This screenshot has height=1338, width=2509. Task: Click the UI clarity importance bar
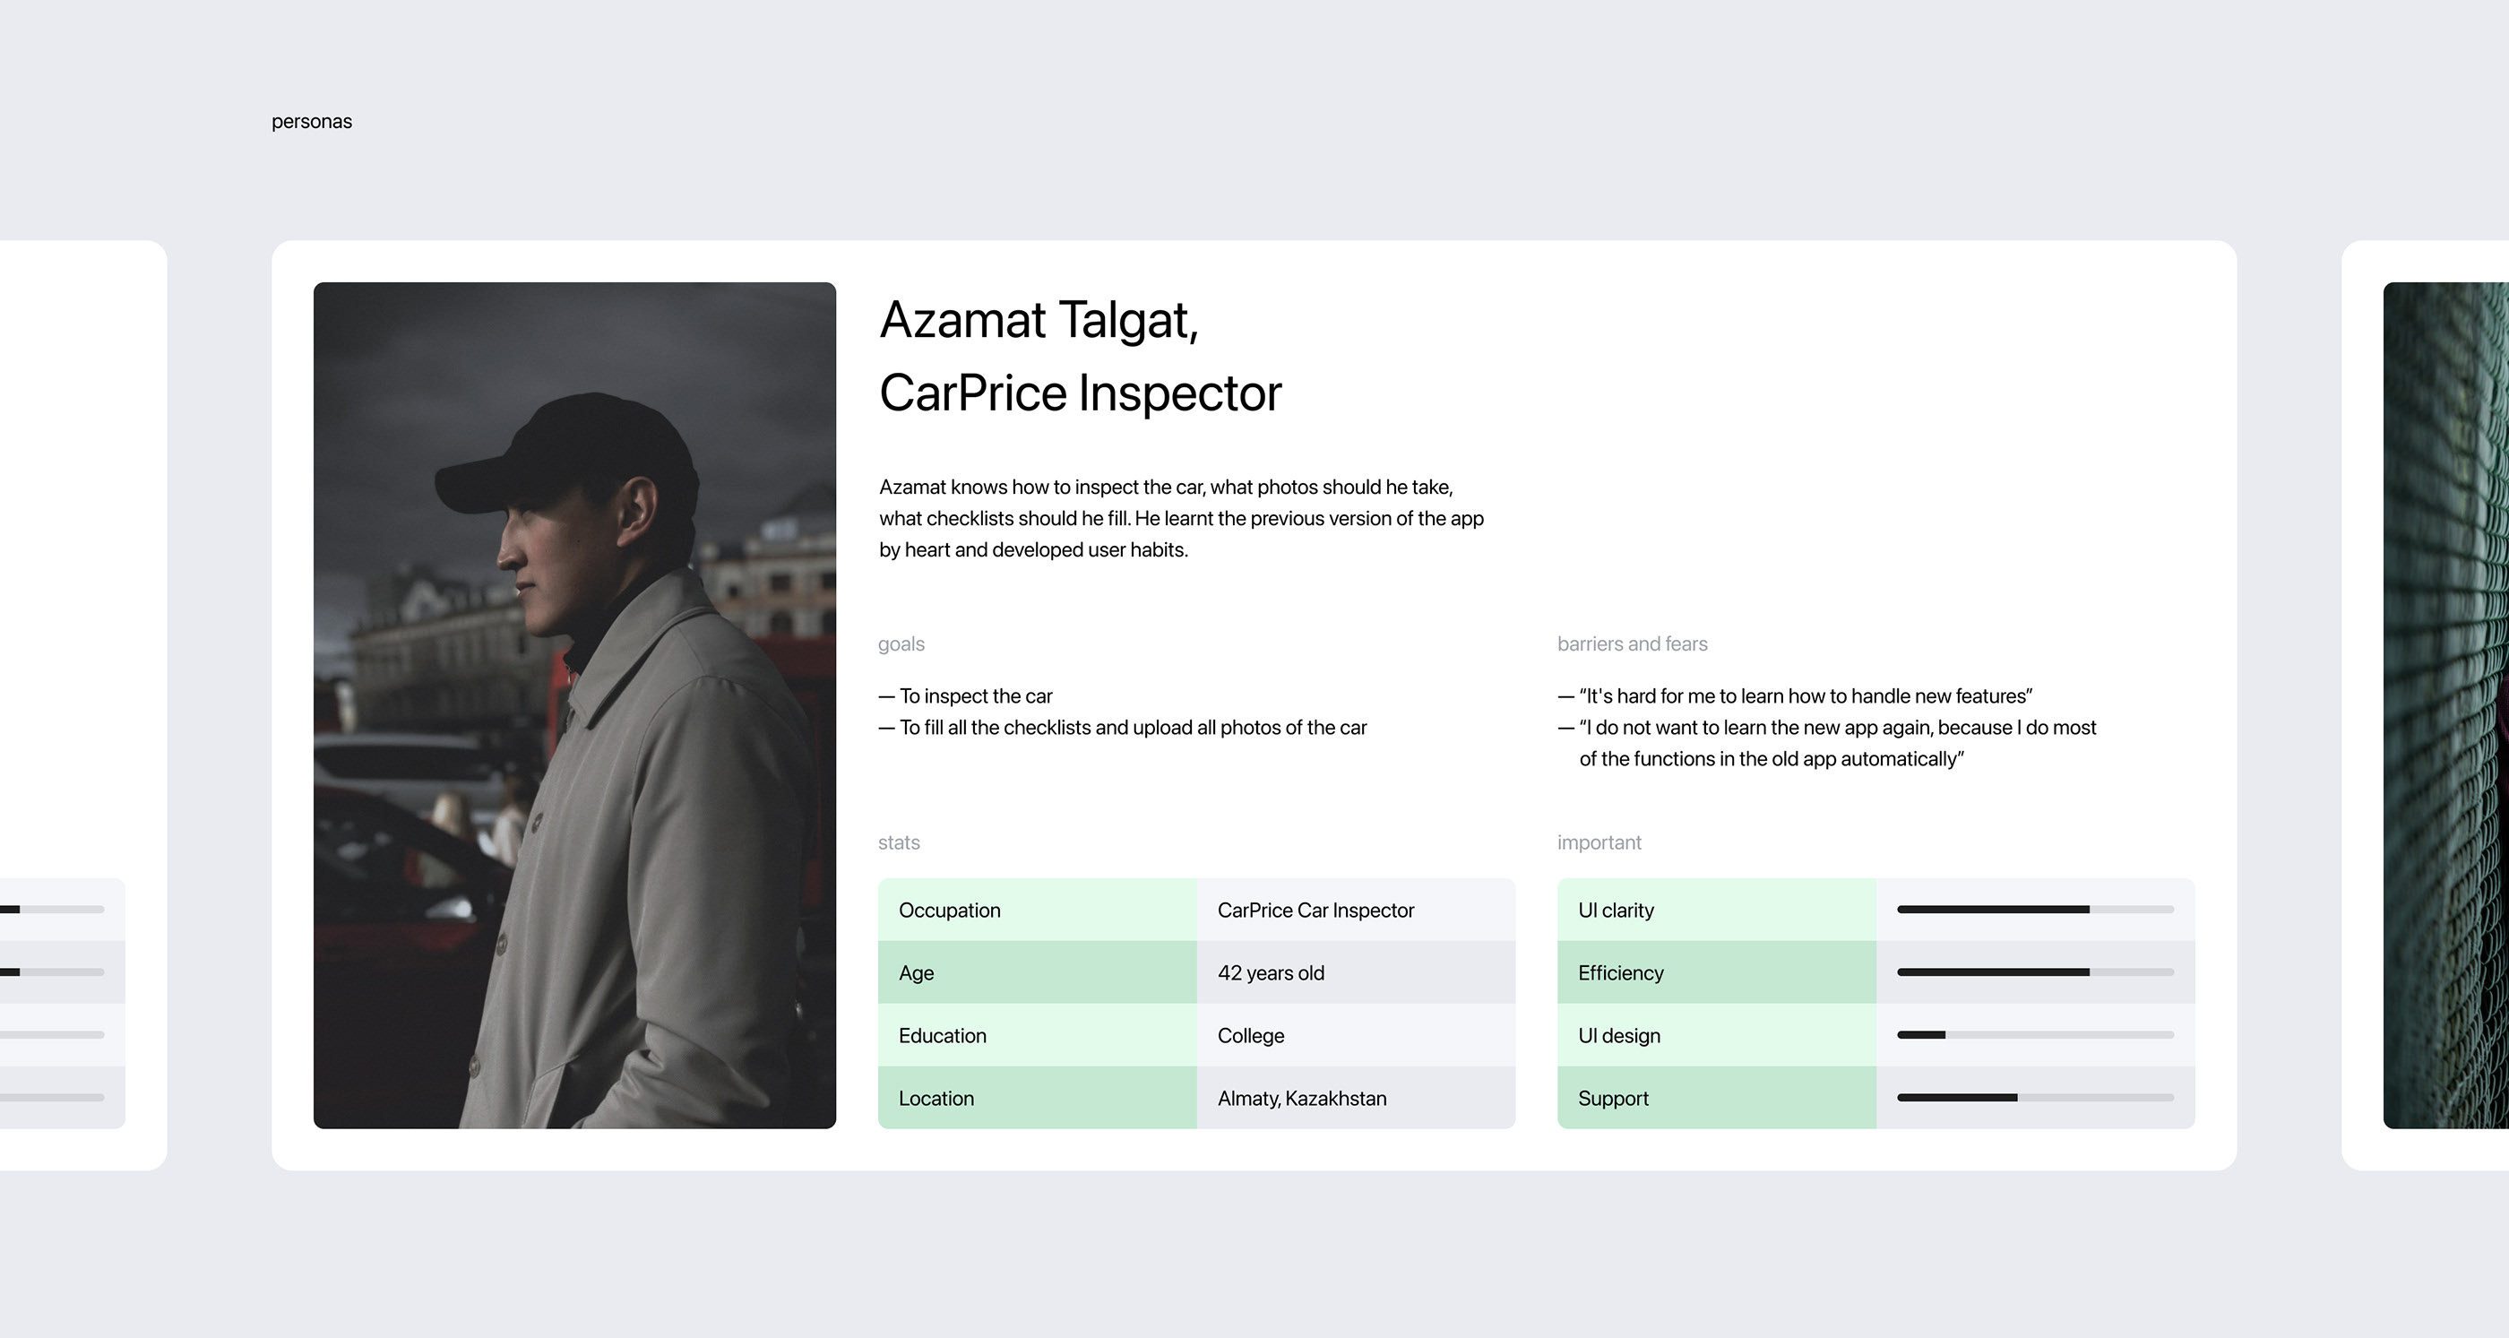(2035, 910)
